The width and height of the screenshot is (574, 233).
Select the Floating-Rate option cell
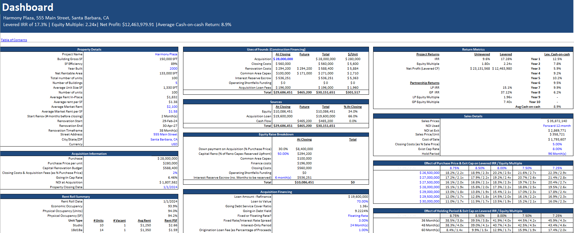358,216
